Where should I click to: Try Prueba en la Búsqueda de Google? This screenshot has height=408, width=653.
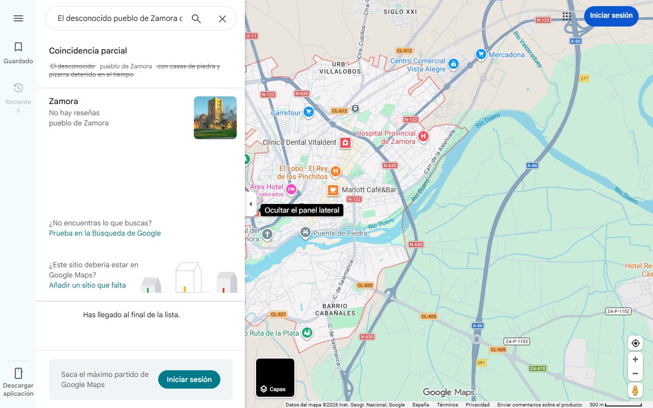[105, 233]
